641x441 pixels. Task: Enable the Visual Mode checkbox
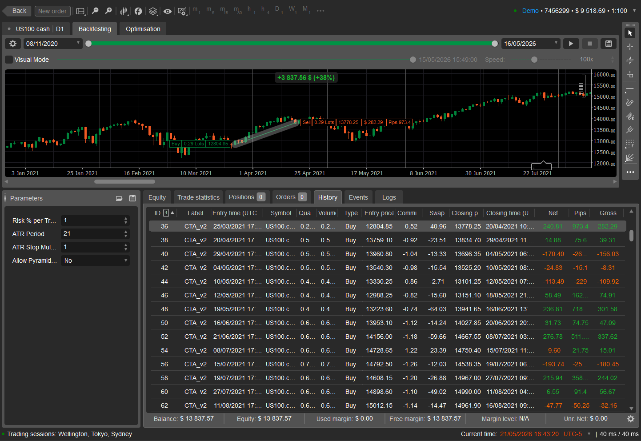(x=9, y=60)
